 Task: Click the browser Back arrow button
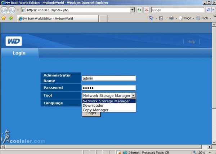tap(4, 10)
